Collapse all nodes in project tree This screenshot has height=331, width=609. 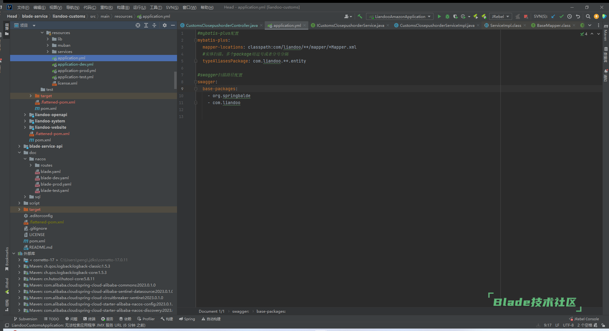(x=154, y=25)
